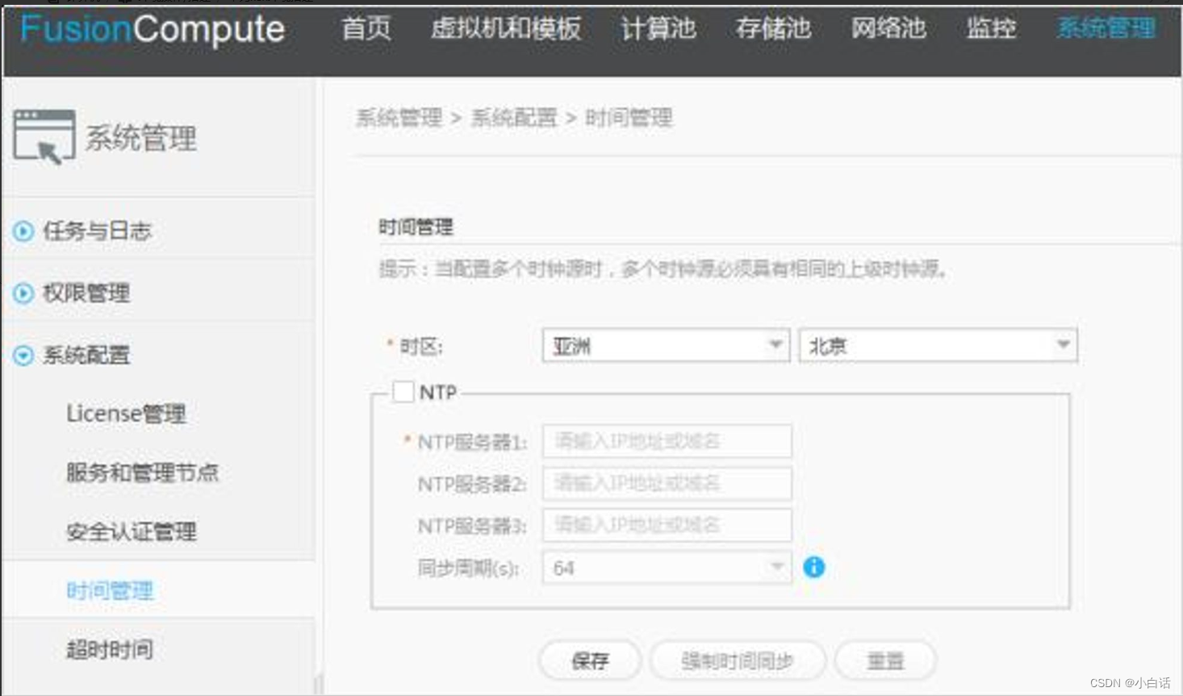The height and width of the screenshot is (696, 1183).
Task: Click 系统配置 in the breadcrumb
Action: coord(513,118)
